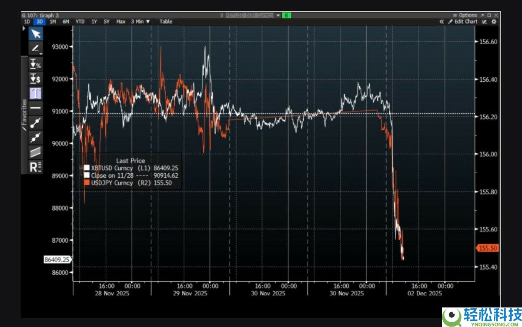Screen dimensions: 522x327
Task: Switch to the 1M time range
Action: [x=53, y=21]
